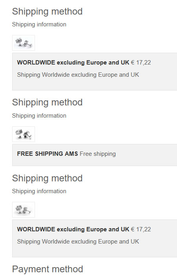The height and width of the screenshot is (275, 177).
Task: Click the first Shipping method heading
Action: point(47,11)
